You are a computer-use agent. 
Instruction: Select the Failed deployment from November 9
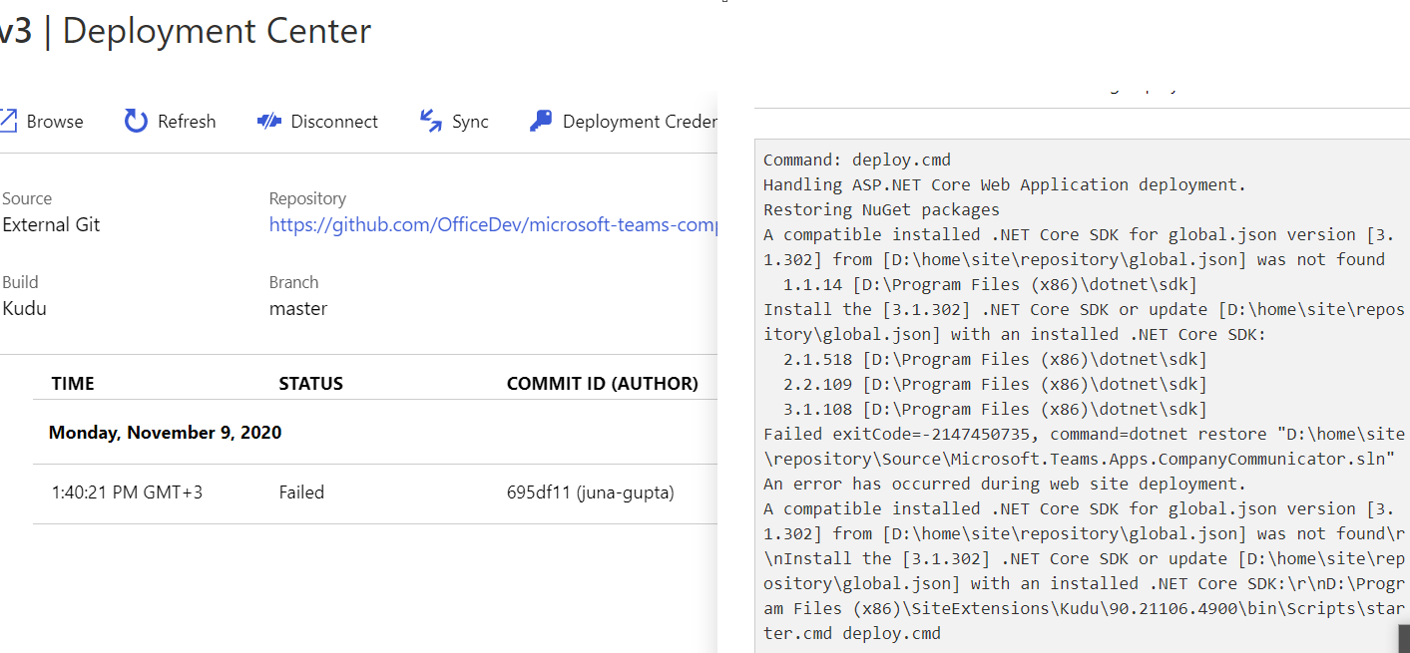pyautogui.click(x=302, y=491)
